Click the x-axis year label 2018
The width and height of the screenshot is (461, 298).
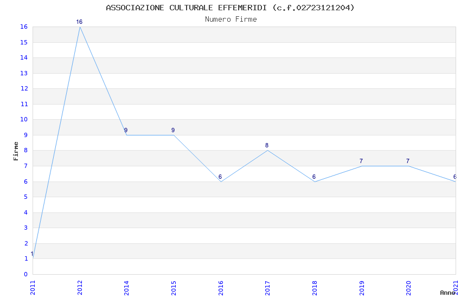[315, 288]
